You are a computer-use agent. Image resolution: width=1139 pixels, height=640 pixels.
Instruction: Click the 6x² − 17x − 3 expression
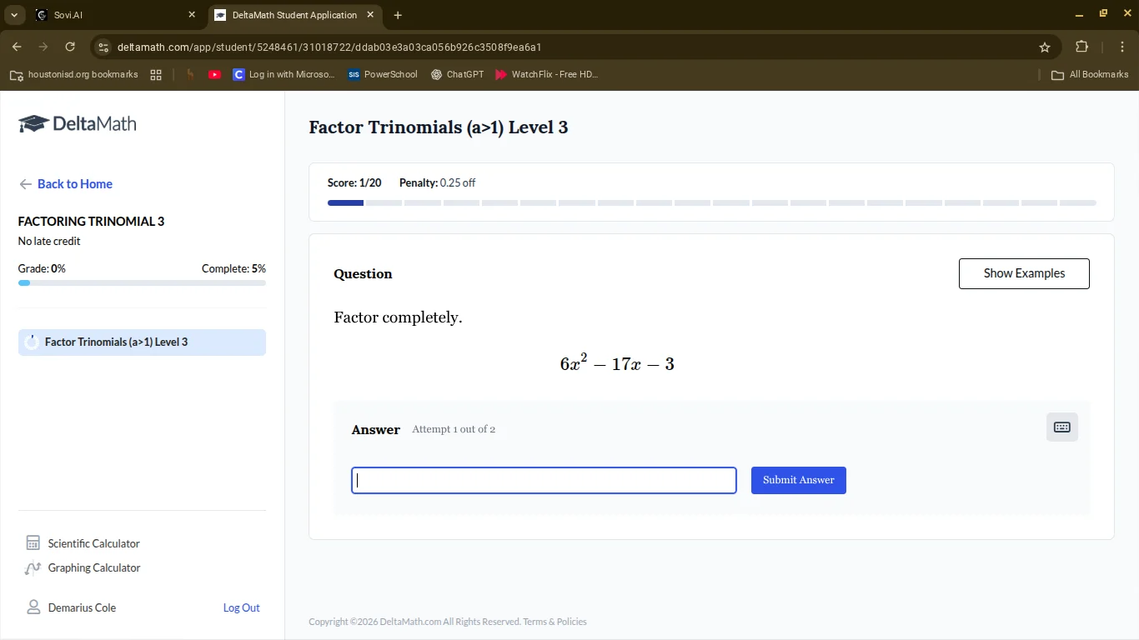tap(617, 362)
